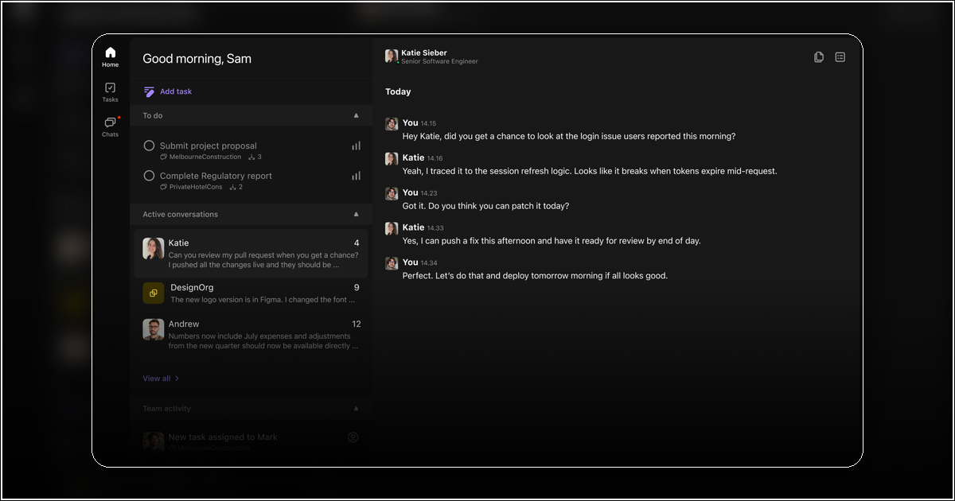Click the View all link
Viewport: 955px width, 501px height.
point(156,379)
